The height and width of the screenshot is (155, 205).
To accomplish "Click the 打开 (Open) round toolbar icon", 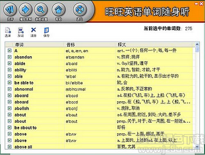I will (10, 10).
